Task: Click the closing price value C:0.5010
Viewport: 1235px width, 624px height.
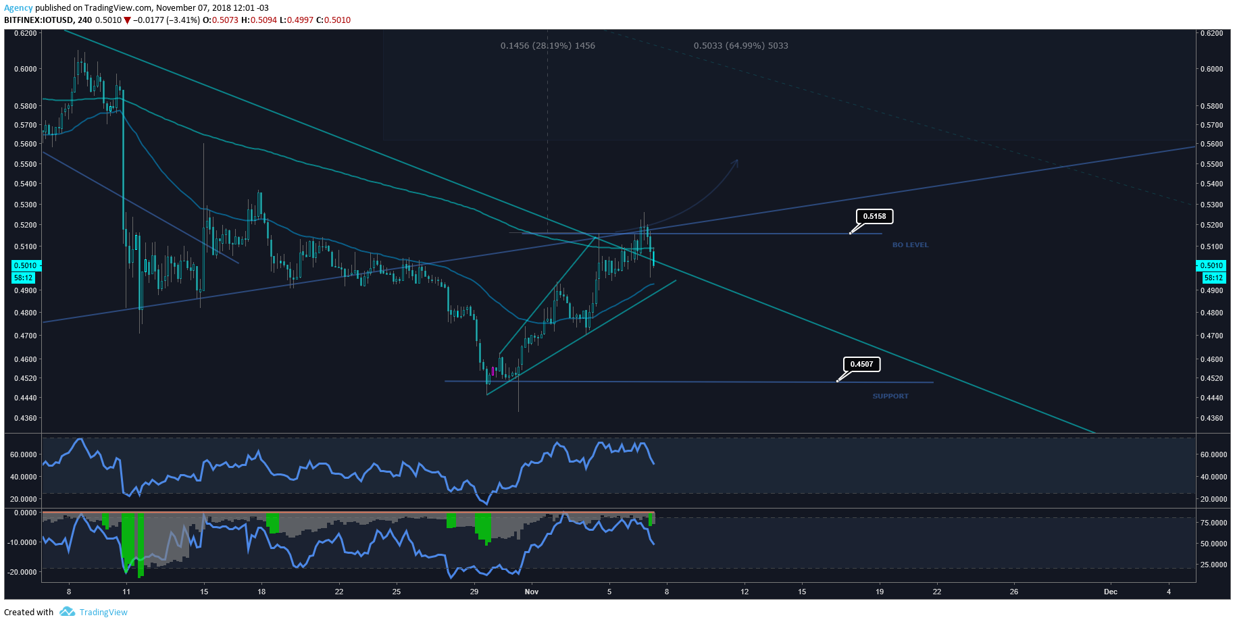Action: pyautogui.click(x=333, y=20)
